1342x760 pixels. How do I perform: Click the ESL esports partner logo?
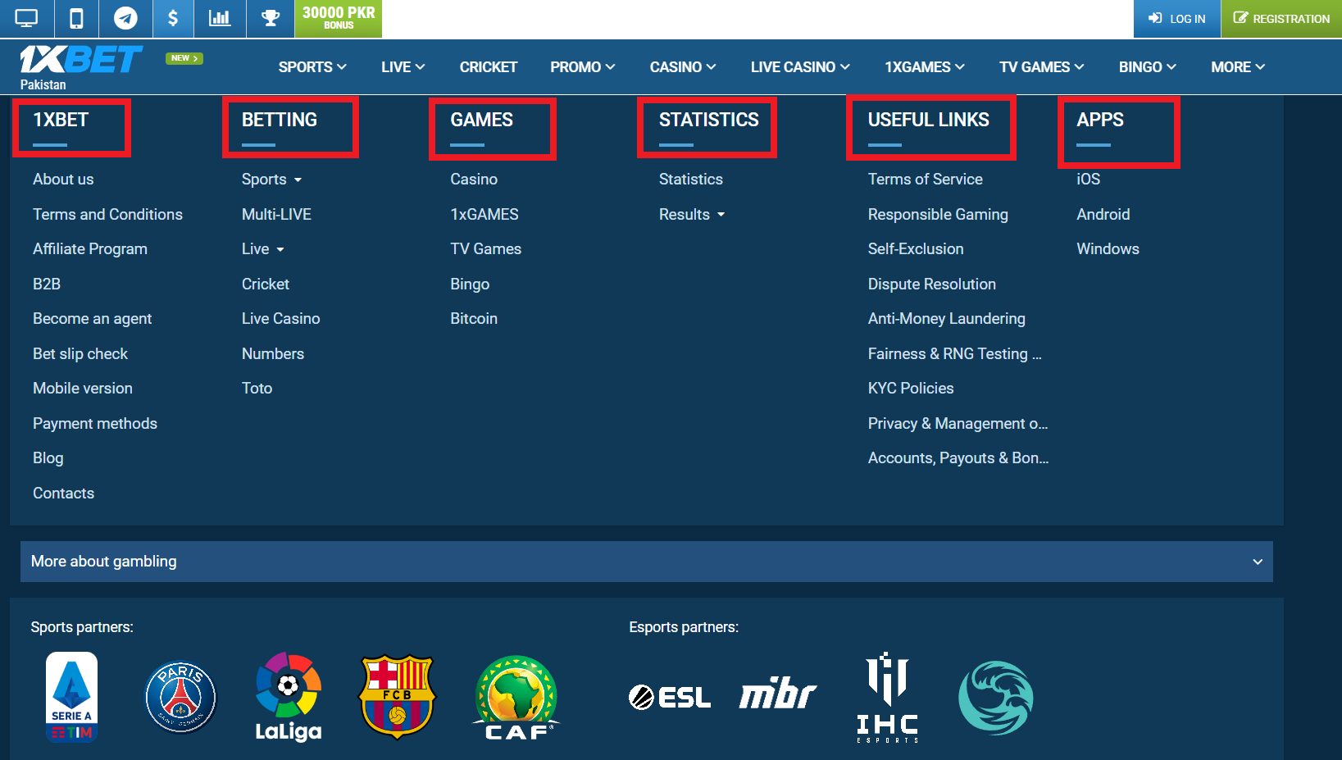coord(670,698)
